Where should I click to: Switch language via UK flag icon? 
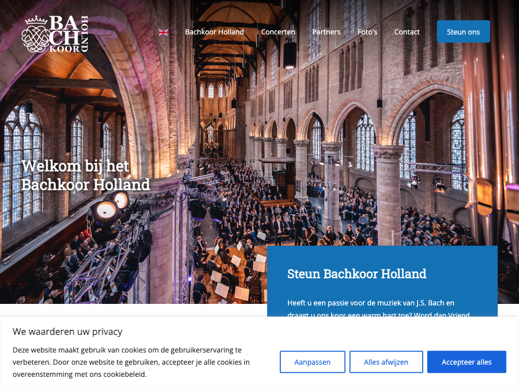pyautogui.click(x=163, y=32)
